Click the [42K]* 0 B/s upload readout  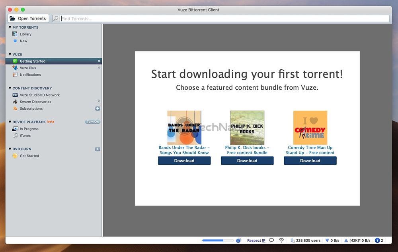(360, 240)
